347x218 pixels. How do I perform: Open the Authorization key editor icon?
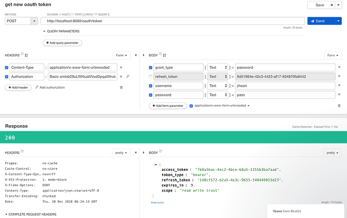pyautogui.click(x=128, y=77)
